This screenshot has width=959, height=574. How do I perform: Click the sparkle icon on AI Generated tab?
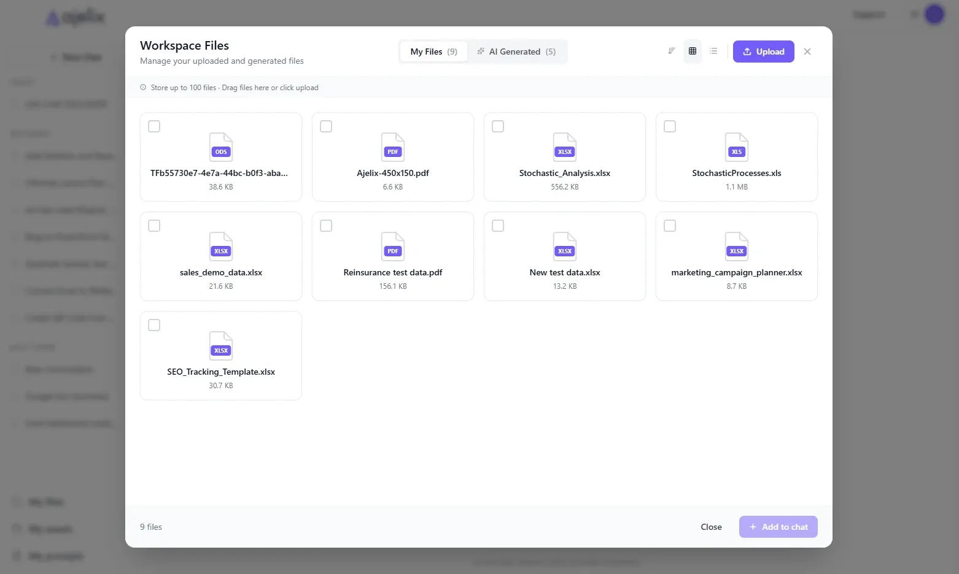click(481, 52)
